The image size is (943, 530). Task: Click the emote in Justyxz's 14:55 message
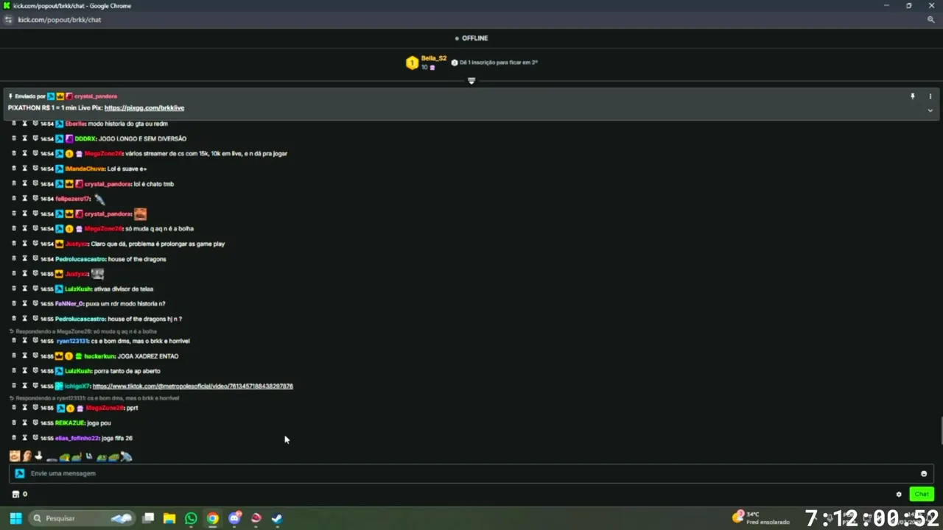97,274
